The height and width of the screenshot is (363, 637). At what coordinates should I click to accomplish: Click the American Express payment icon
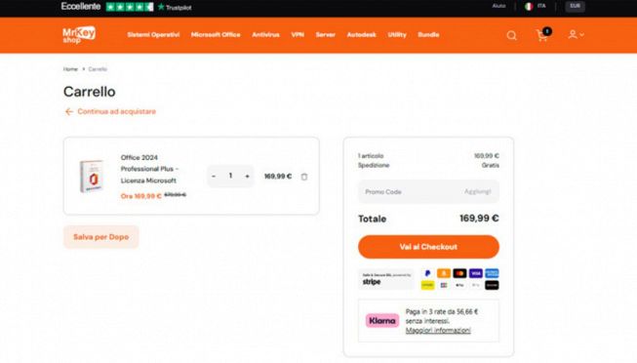click(x=492, y=273)
